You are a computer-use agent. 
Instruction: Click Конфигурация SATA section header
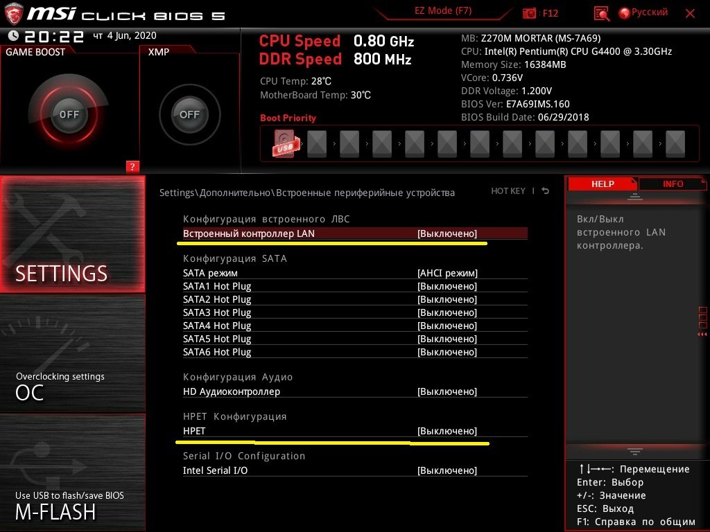point(234,258)
